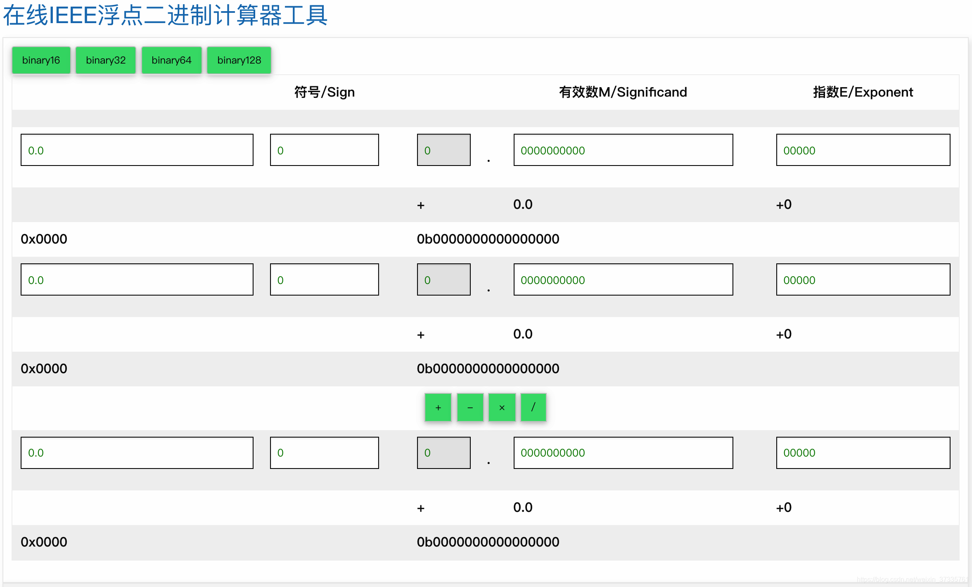Click the division (/) operator button
This screenshot has height=587, width=972.
click(x=533, y=407)
